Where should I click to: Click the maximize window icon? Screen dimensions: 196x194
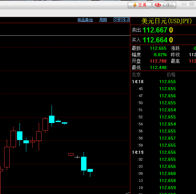pyautogui.click(x=192, y=4)
